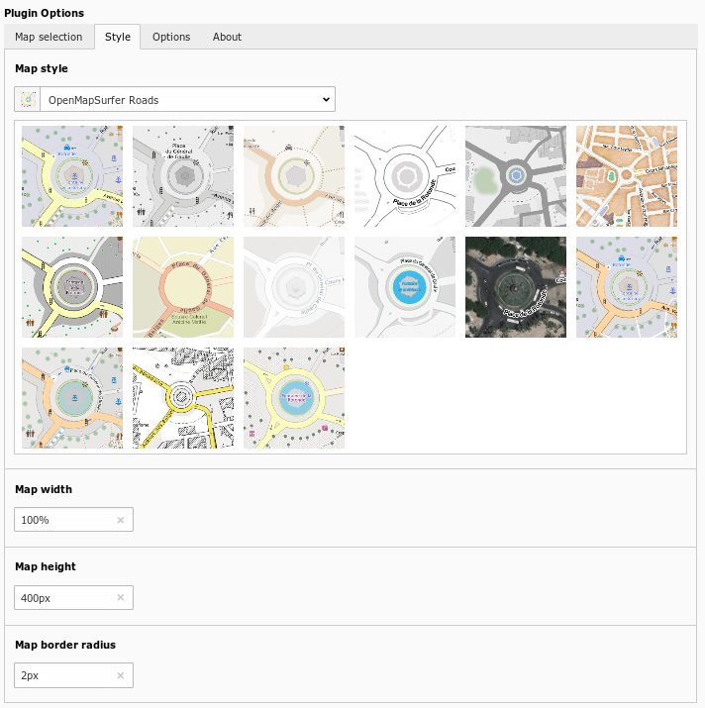Clear the Map height value

(121, 597)
